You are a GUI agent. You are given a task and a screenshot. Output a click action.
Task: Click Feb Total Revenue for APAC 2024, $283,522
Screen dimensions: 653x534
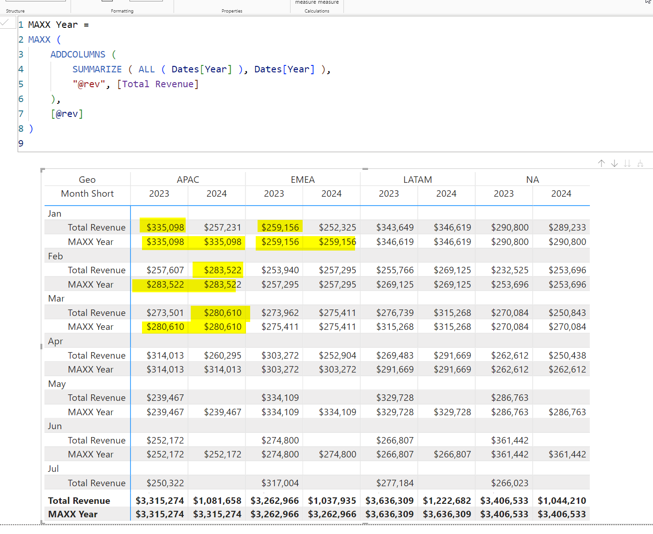click(x=223, y=270)
